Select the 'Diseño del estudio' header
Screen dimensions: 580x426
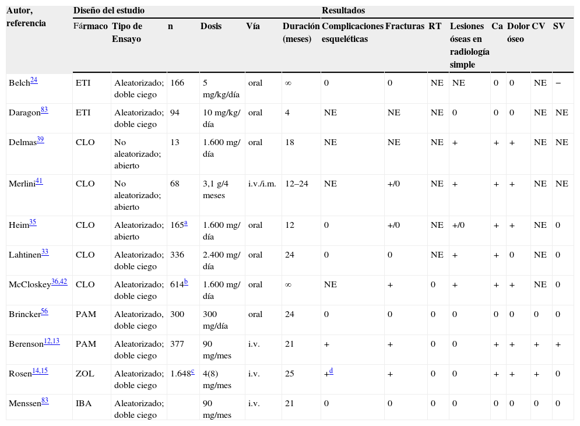(109, 11)
